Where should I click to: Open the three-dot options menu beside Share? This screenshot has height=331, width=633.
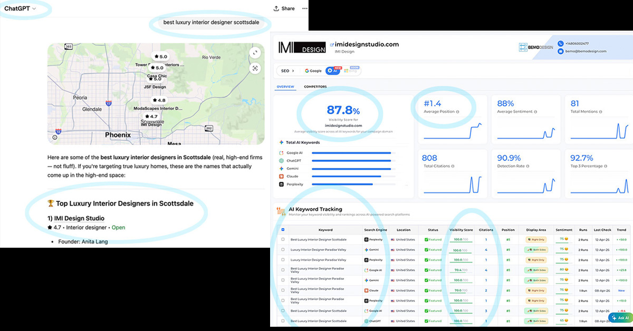pyautogui.click(x=304, y=8)
